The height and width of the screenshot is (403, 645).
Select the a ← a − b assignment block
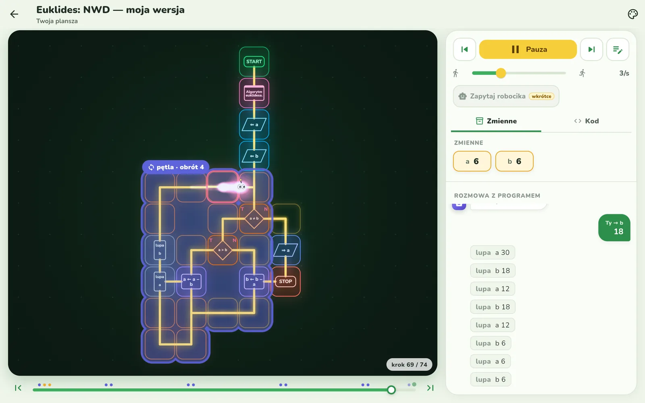[x=191, y=281]
